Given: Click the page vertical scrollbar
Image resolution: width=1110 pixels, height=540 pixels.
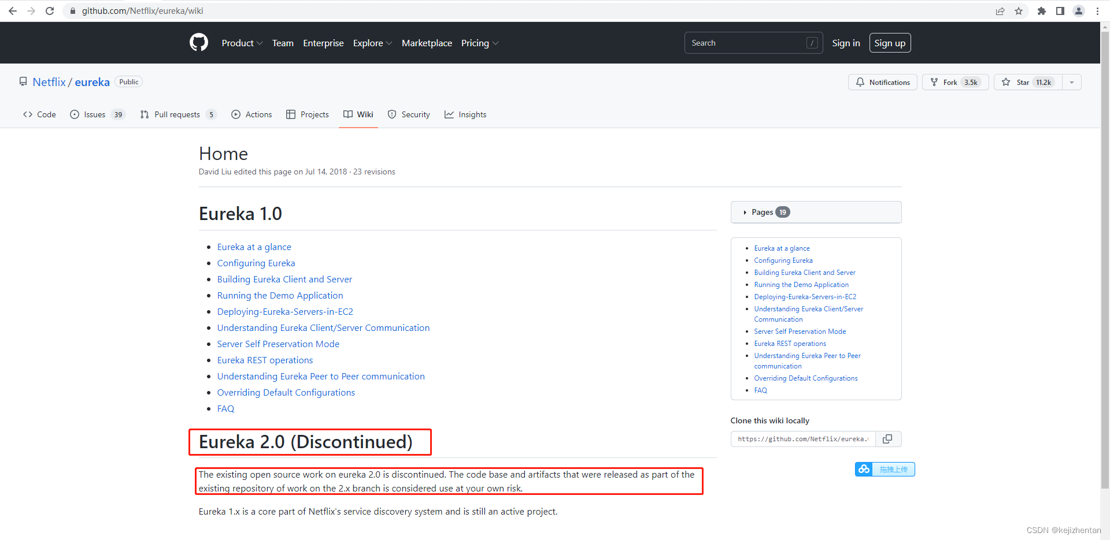Looking at the screenshot, I should pos(1105,260).
